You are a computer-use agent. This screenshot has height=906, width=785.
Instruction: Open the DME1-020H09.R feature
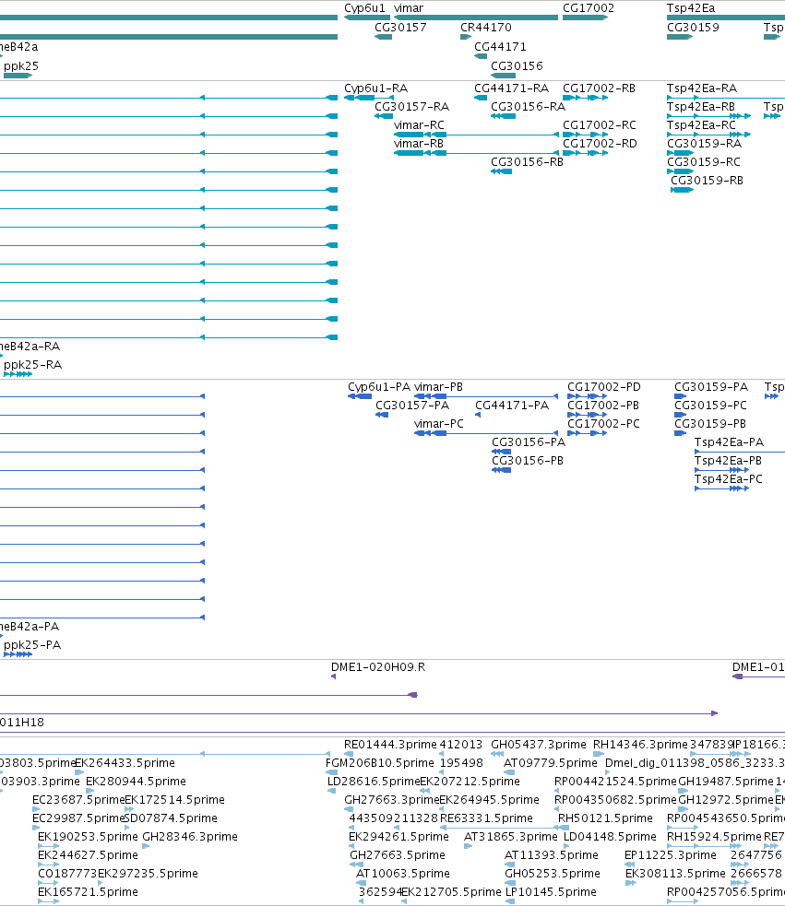(x=378, y=667)
